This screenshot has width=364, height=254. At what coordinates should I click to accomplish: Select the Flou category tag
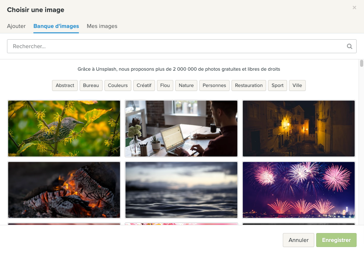(x=165, y=85)
